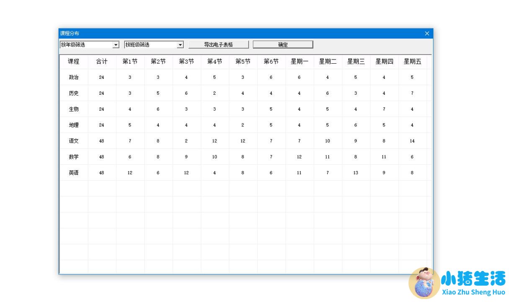Click the 第2节 column header
This screenshot has width=509, height=302.
[x=158, y=62]
